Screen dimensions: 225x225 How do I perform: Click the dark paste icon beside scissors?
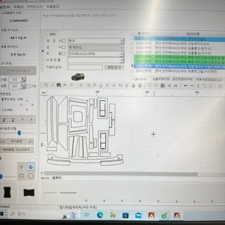pyautogui.click(x=59, y=85)
